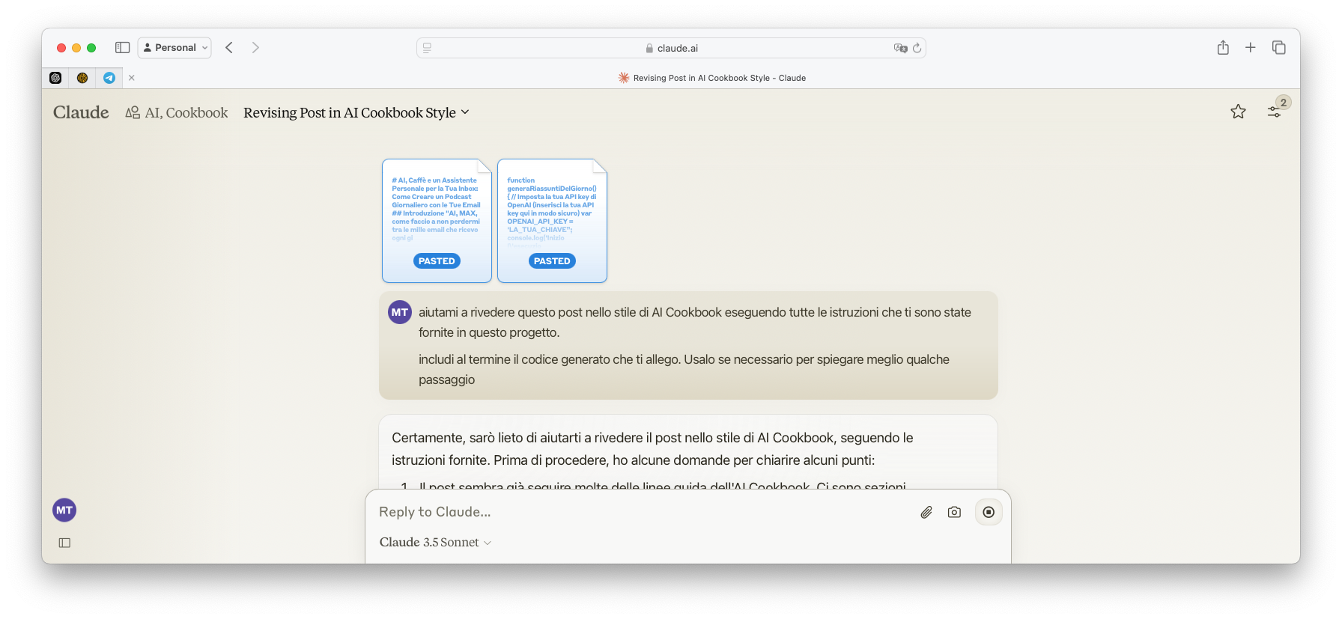Open second pasted attachment with function code
The width and height of the screenshot is (1342, 619).
(x=552, y=220)
